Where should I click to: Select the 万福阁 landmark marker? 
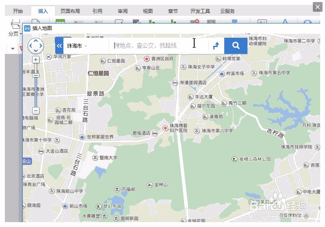coord(117,189)
